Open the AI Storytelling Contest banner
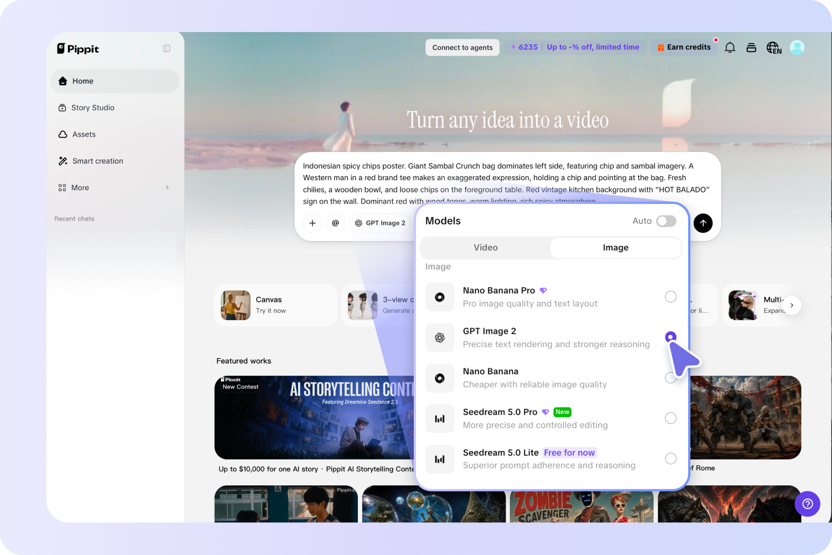This screenshot has height=555, width=832. pos(315,417)
